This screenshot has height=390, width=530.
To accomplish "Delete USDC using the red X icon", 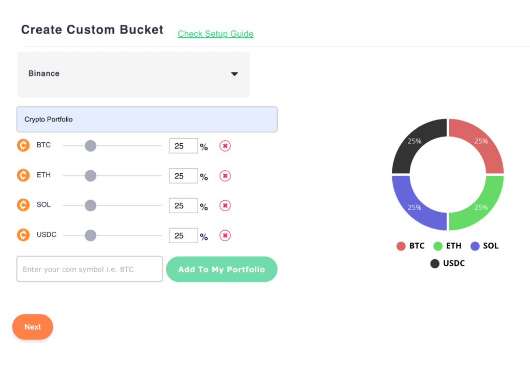I will point(225,236).
